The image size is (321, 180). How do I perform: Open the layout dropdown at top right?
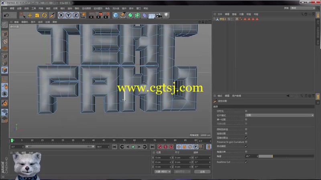pyautogui.click(x=303, y=8)
